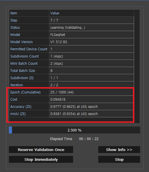
Task: Click the Elapsed Time display
Action: click(74, 139)
